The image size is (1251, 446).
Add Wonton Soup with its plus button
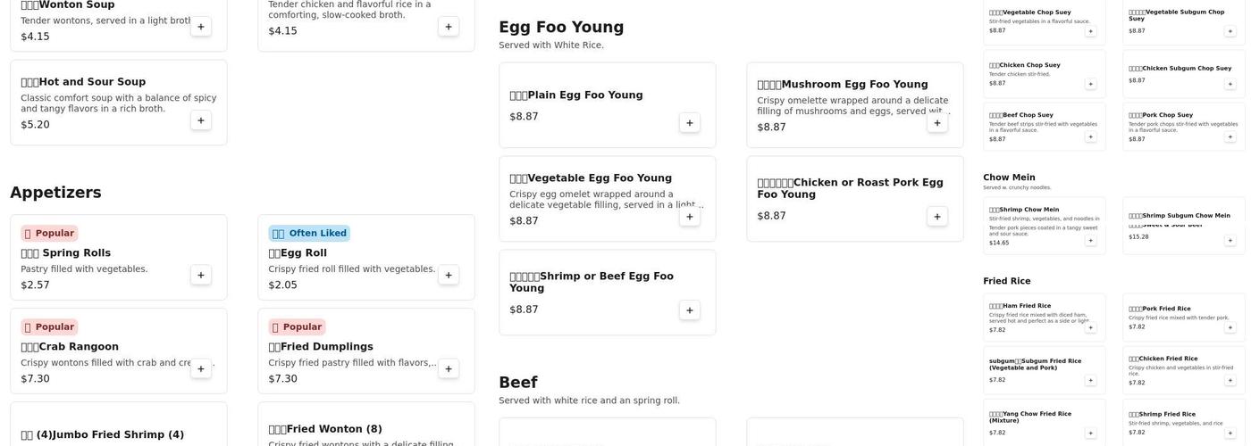click(x=201, y=27)
